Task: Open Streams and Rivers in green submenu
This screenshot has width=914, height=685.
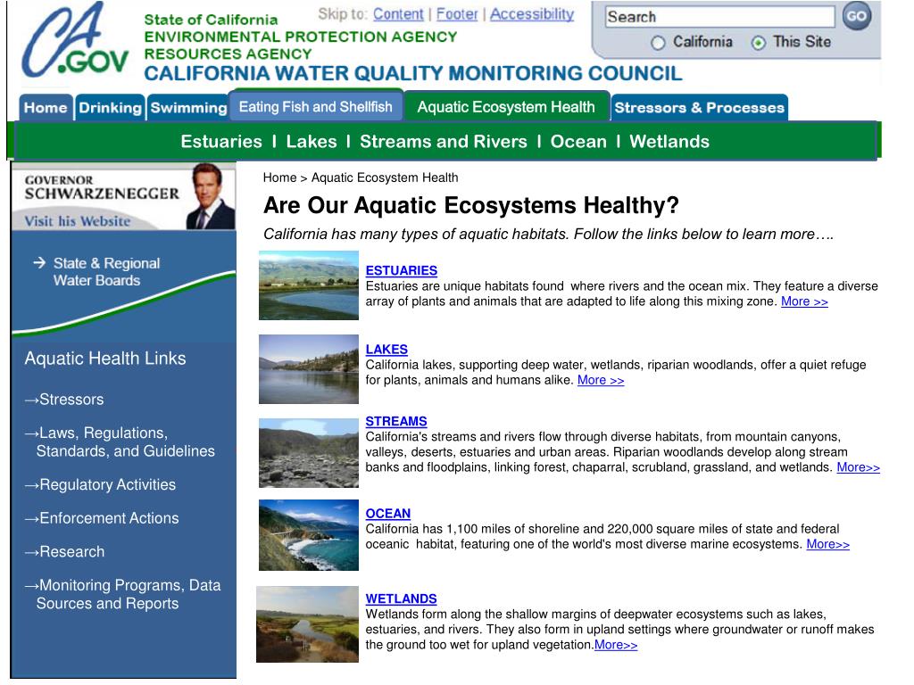Action: click(443, 142)
